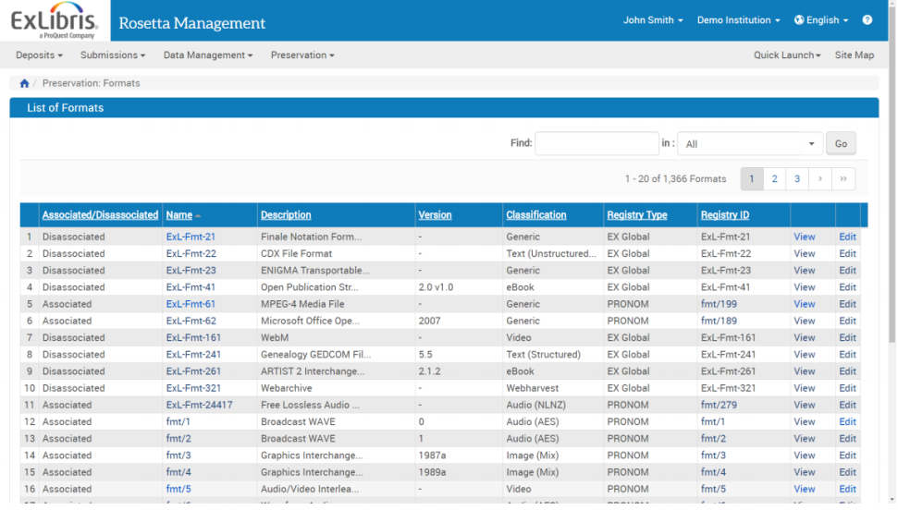Click the '1987a' version cell

pos(432,455)
